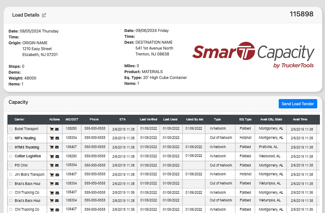Open Load Details external link icon
The image size is (325, 213).
[x=44, y=15]
